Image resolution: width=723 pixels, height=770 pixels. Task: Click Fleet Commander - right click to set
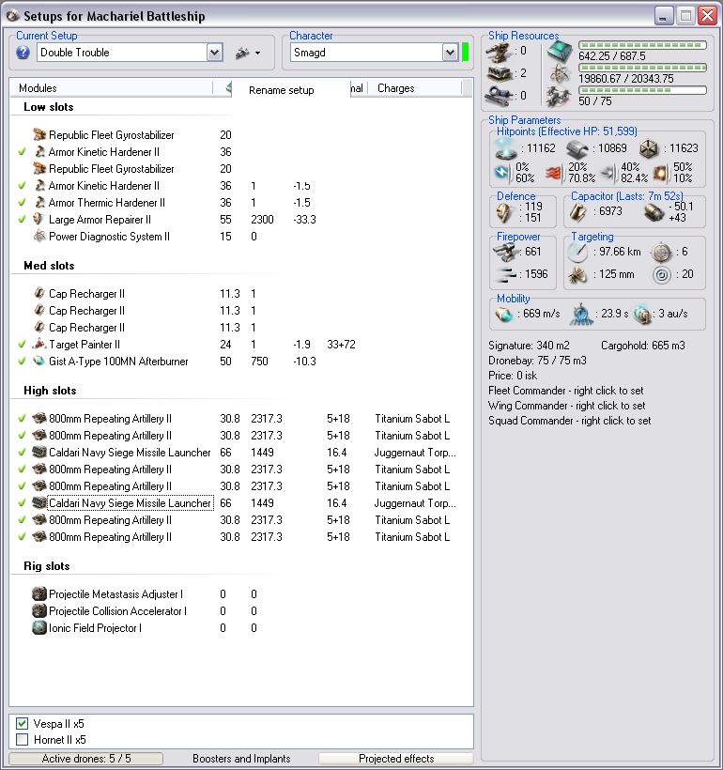tap(566, 391)
